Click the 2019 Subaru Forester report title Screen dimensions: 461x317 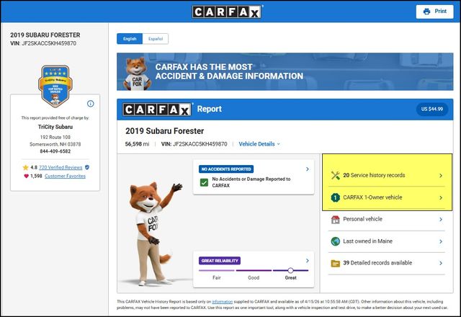(165, 131)
